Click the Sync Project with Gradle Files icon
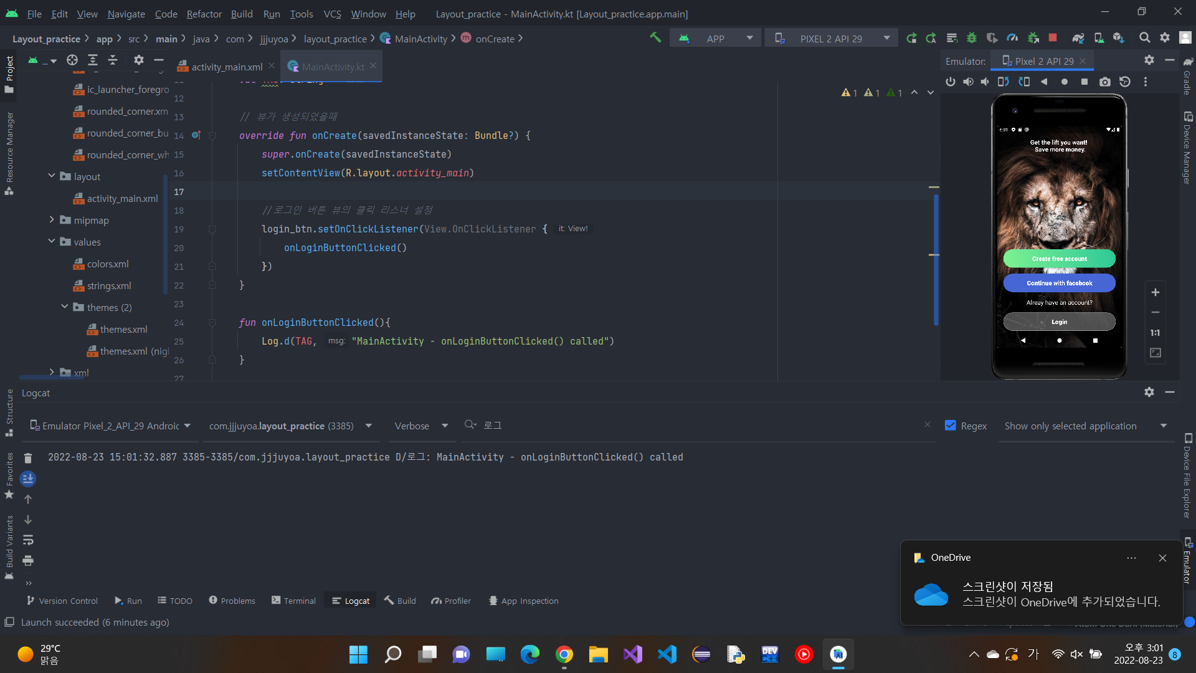 (x=1078, y=38)
